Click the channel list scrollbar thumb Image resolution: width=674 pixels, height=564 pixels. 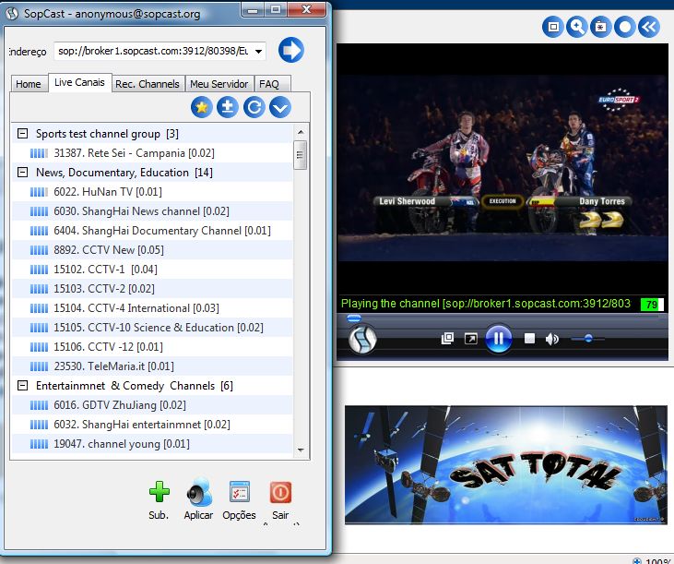[x=300, y=155]
